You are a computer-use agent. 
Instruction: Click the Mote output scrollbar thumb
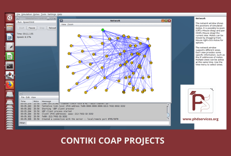point(168,115)
